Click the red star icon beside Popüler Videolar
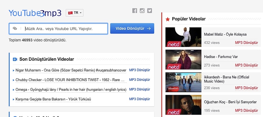 click(167, 19)
